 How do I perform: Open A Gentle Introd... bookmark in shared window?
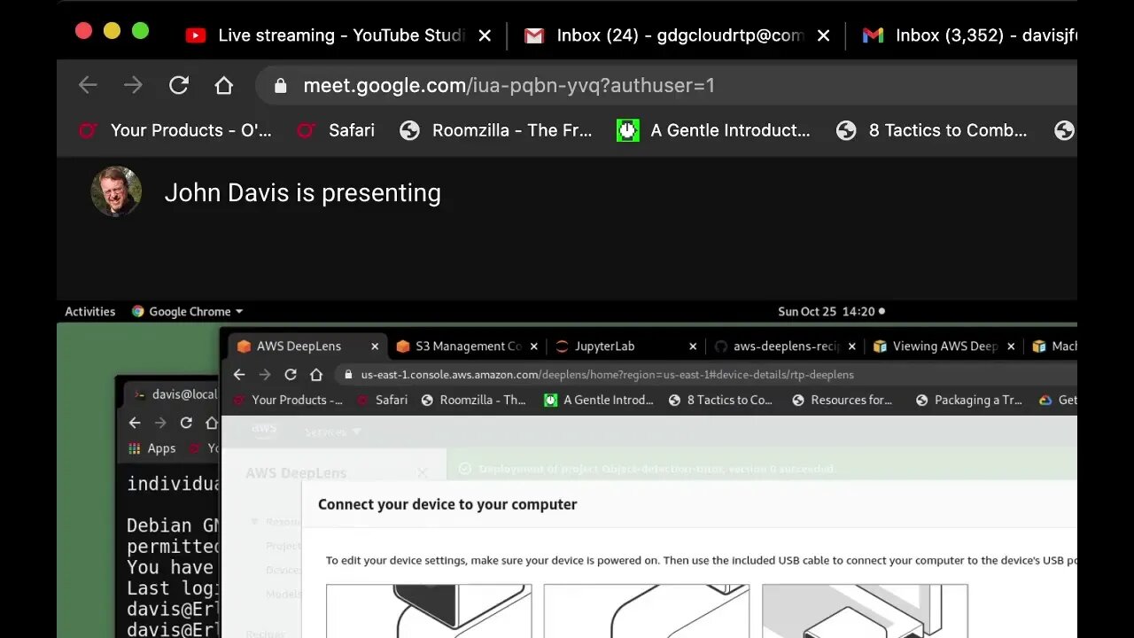coord(598,401)
